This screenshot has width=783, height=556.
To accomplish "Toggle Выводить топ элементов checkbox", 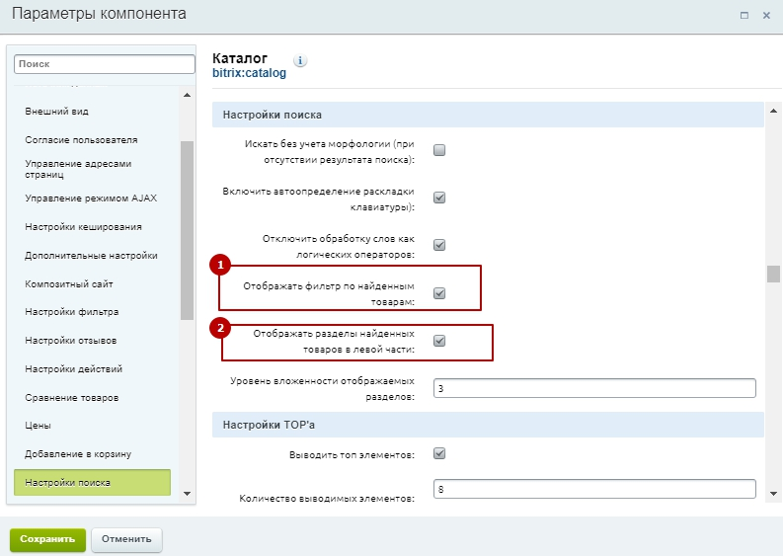I will [x=439, y=453].
